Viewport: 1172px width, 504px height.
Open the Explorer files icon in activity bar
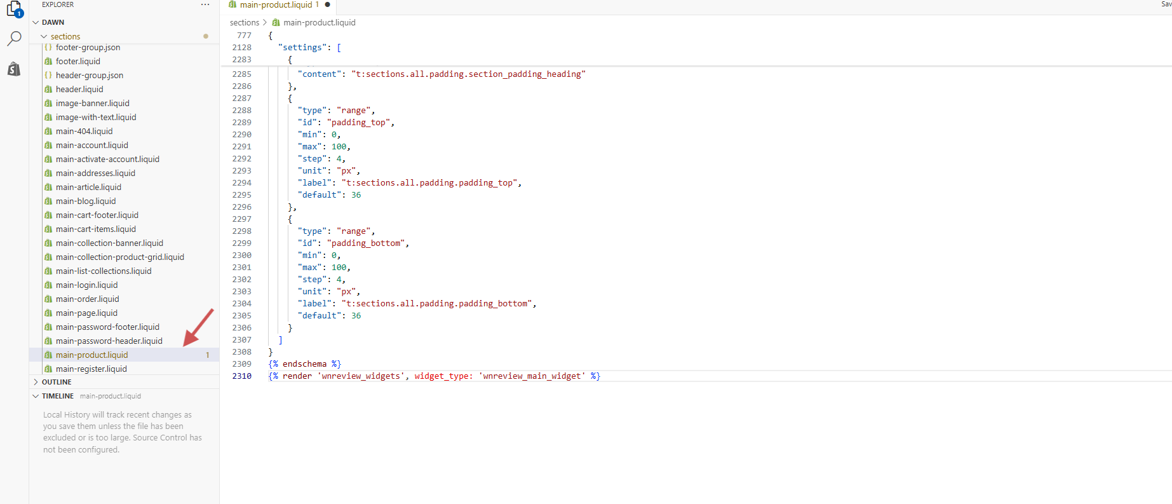click(x=14, y=9)
